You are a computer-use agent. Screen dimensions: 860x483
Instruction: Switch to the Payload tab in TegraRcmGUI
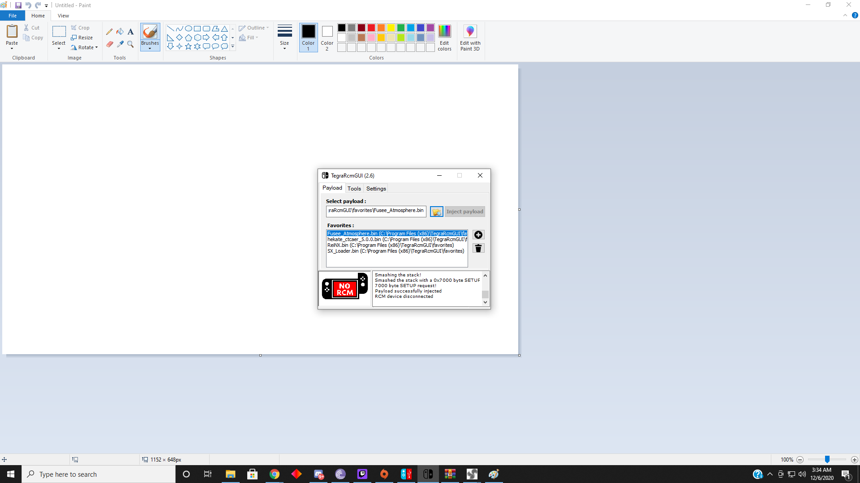332,188
